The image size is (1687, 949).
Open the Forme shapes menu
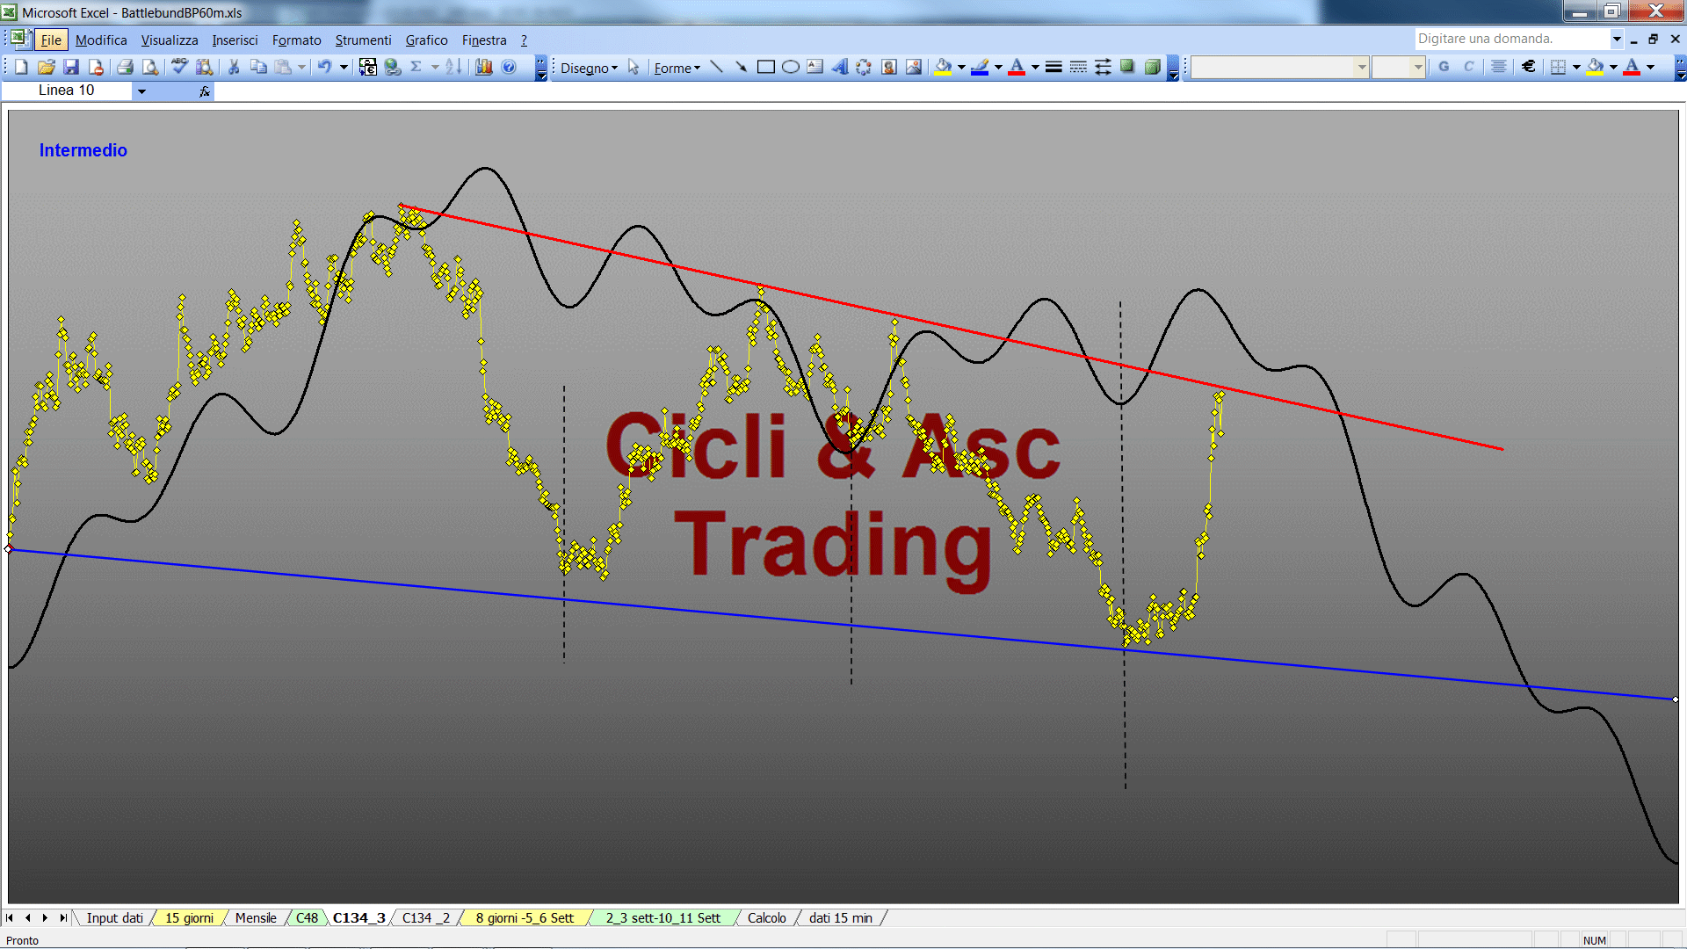tap(677, 68)
